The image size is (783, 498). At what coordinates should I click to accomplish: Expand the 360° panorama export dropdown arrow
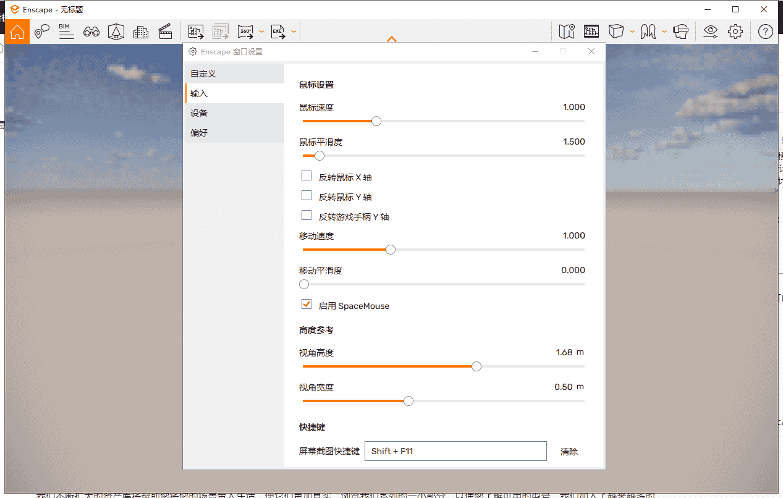click(x=261, y=32)
